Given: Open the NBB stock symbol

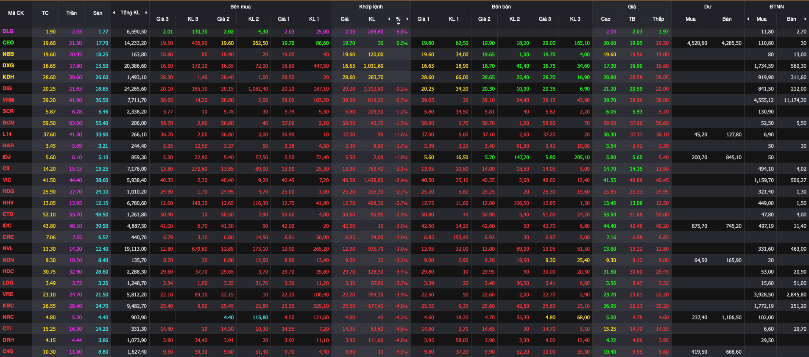Looking at the screenshot, I should coord(8,54).
